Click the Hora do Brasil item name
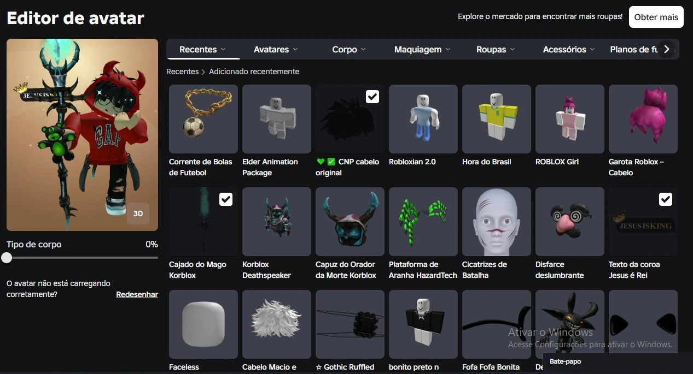The image size is (693, 374). (487, 162)
